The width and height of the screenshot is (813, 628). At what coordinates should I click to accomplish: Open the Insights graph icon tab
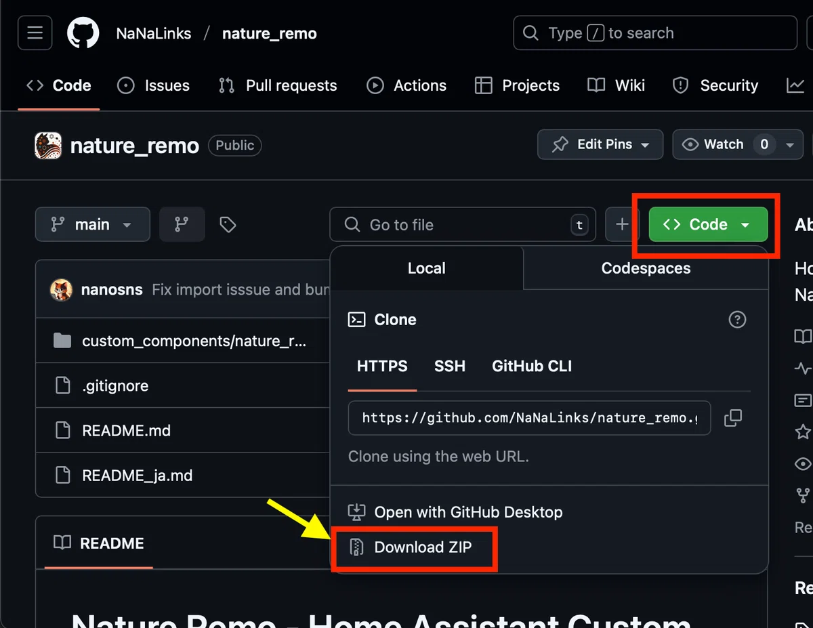click(x=795, y=85)
